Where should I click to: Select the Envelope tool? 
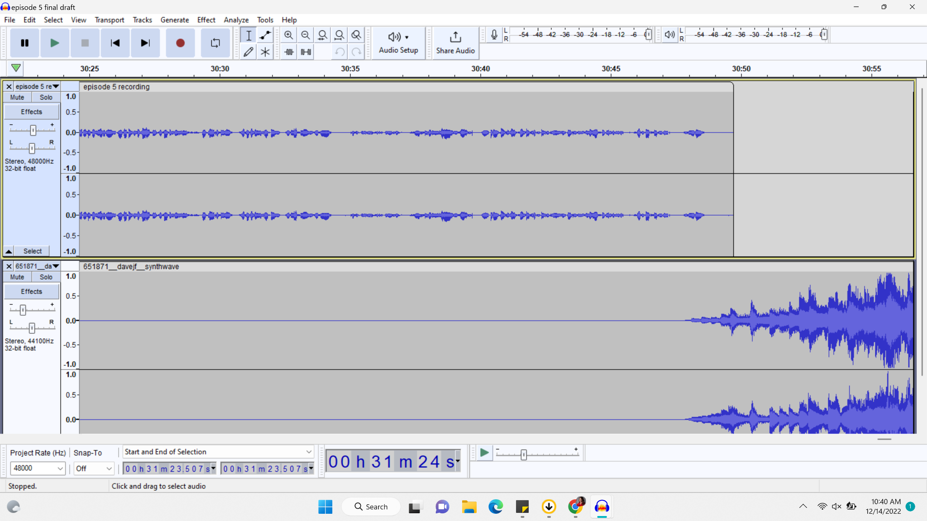265,35
